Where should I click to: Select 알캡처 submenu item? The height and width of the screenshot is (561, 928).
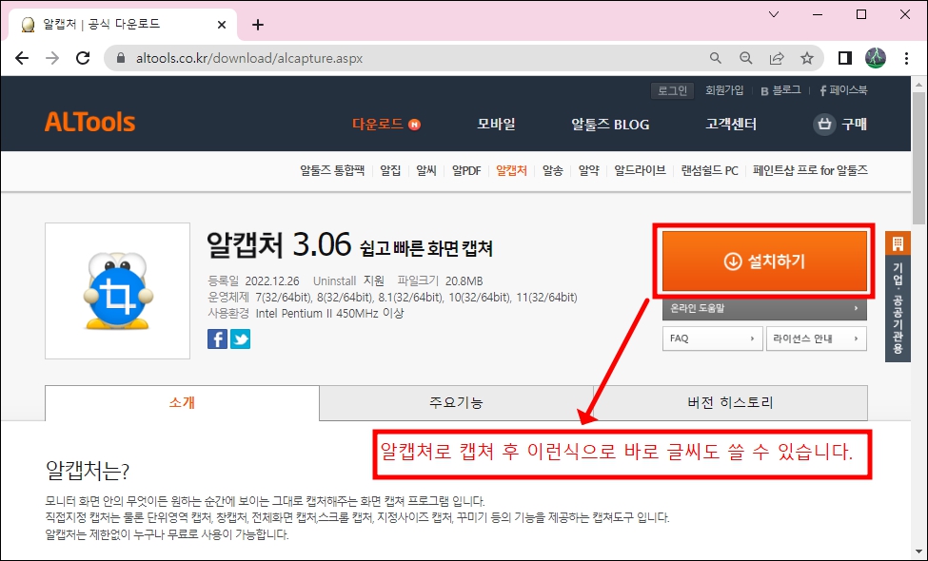(511, 170)
